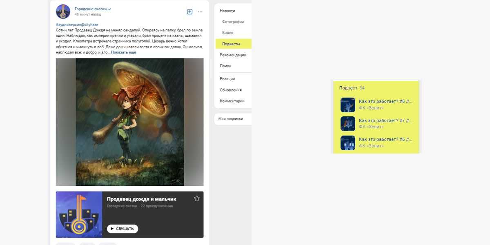Expand the post text via Показать ещё
This screenshot has width=490, height=245.
tap(124, 52)
